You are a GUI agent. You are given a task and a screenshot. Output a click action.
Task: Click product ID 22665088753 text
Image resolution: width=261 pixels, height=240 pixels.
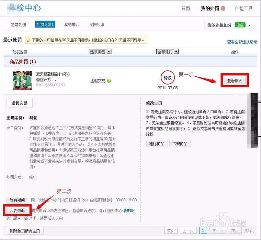pyautogui.click(x=50, y=85)
